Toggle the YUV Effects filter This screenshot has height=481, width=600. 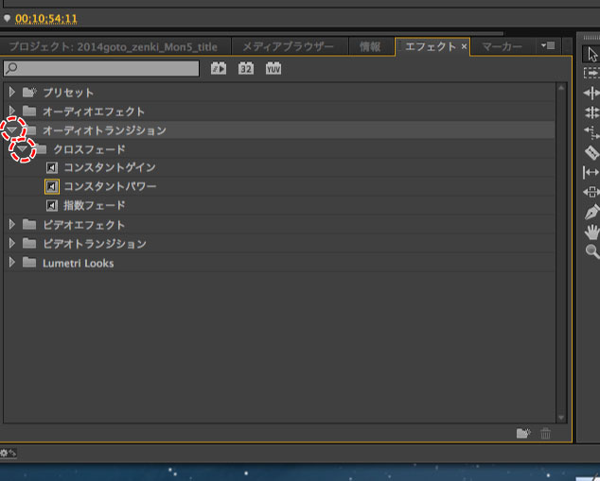pos(274,68)
